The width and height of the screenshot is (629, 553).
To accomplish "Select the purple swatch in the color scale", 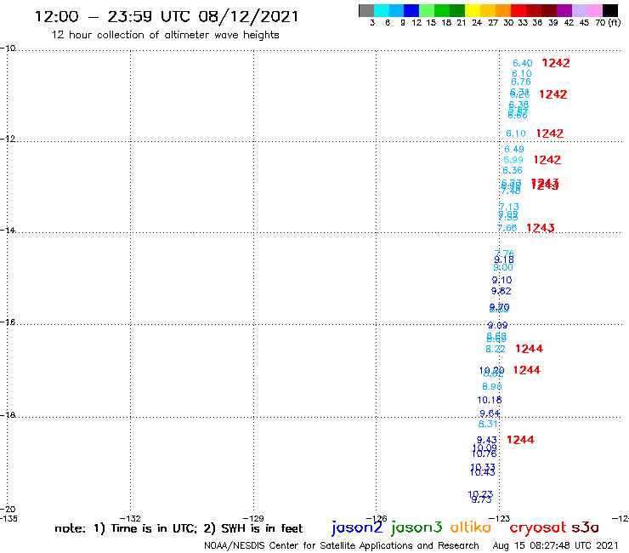I will [x=564, y=10].
